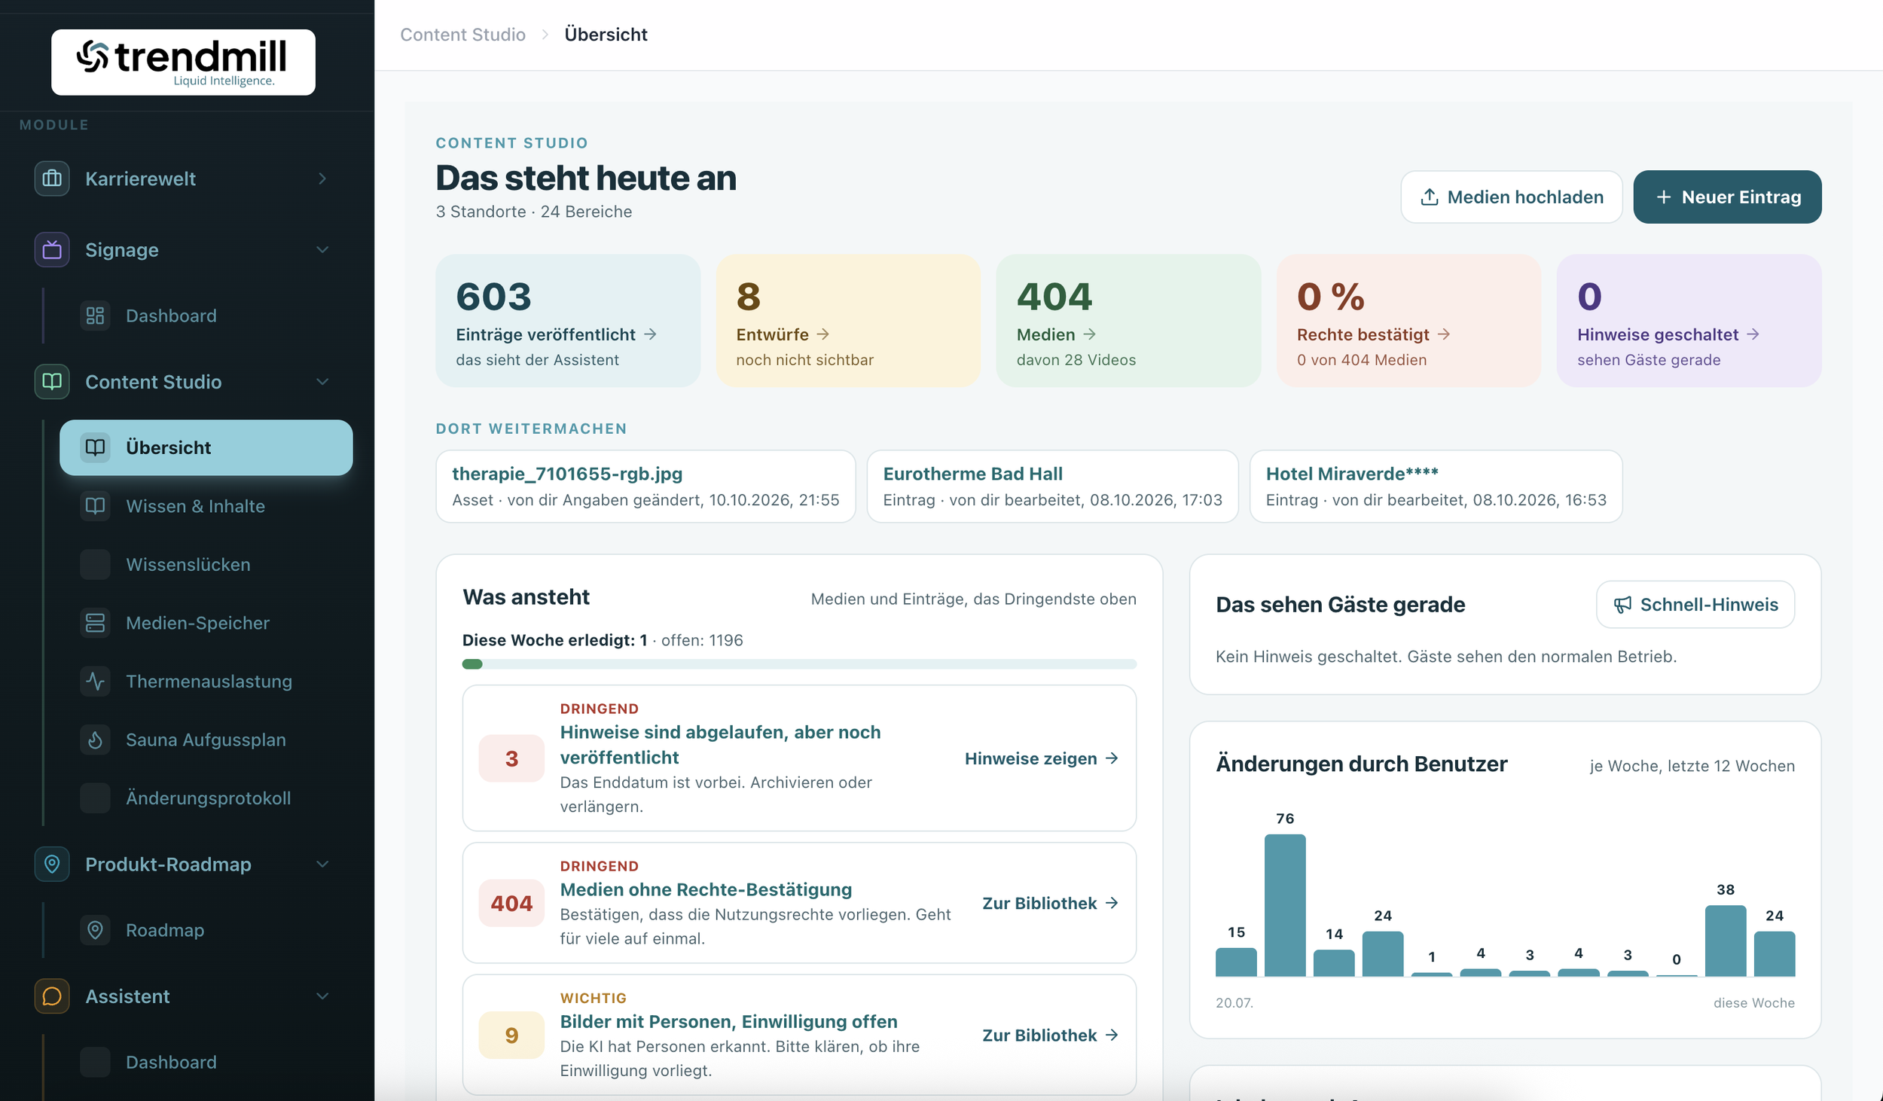Click the Neuer Eintrag button
Image resolution: width=1883 pixels, height=1101 pixels.
[1727, 197]
